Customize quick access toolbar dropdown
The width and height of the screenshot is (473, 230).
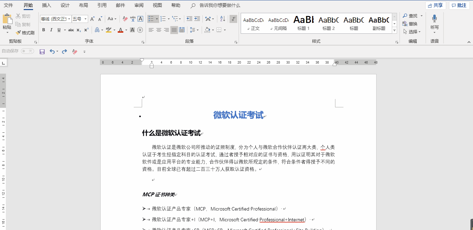point(84,51)
